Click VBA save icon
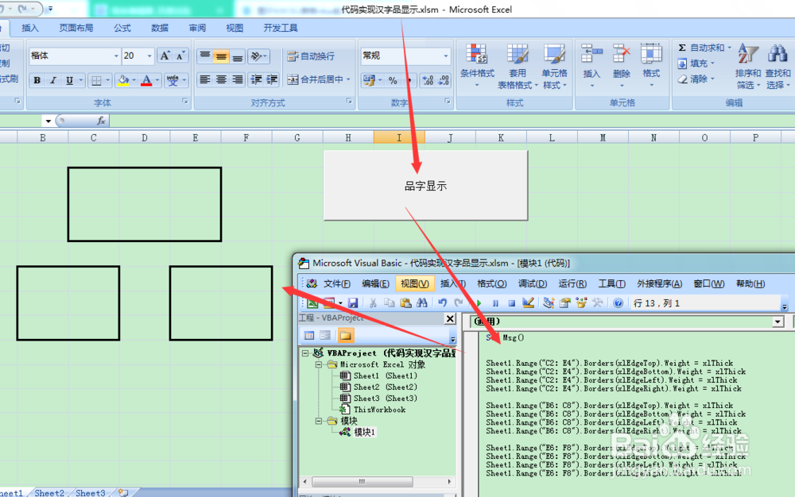This screenshot has height=497, width=795. pyautogui.click(x=353, y=302)
